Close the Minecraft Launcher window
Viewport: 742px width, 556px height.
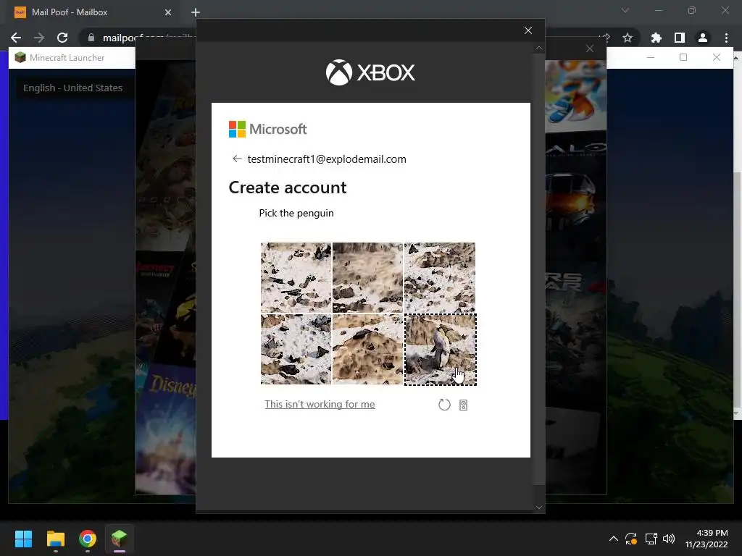[717, 57]
